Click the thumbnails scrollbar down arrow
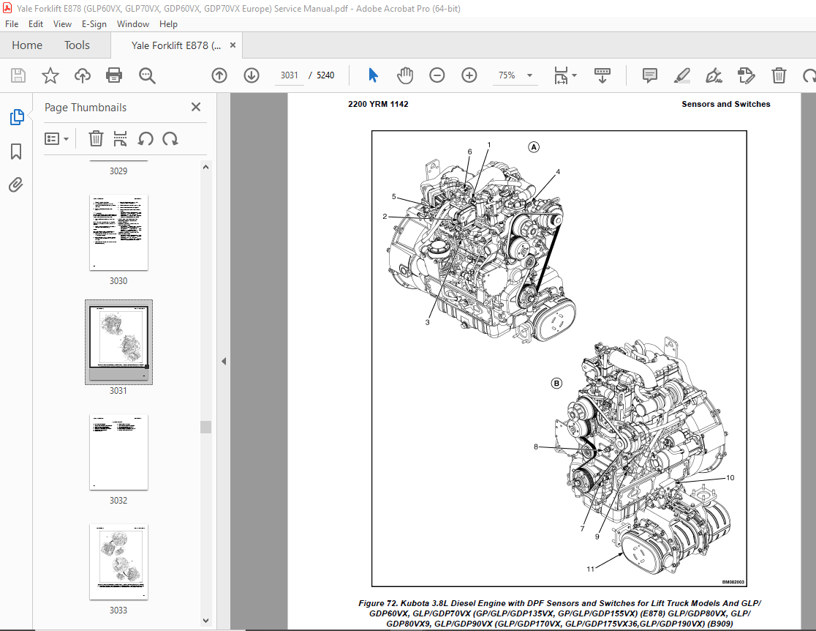The width and height of the screenshot is (816, 631). tap(205, 621)
